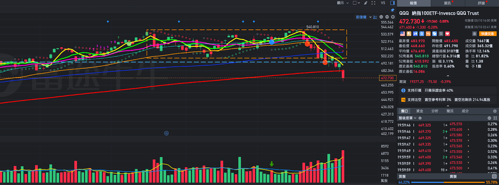This screenshot has height=185, width=499.
Task: Click the QQQ ticker title
Action: [x=404, y=13]
